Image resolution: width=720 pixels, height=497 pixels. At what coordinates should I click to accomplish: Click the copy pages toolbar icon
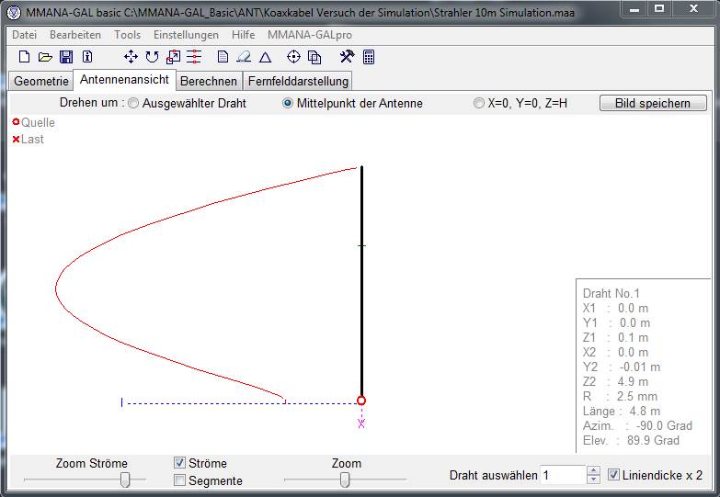coord(314,57)
